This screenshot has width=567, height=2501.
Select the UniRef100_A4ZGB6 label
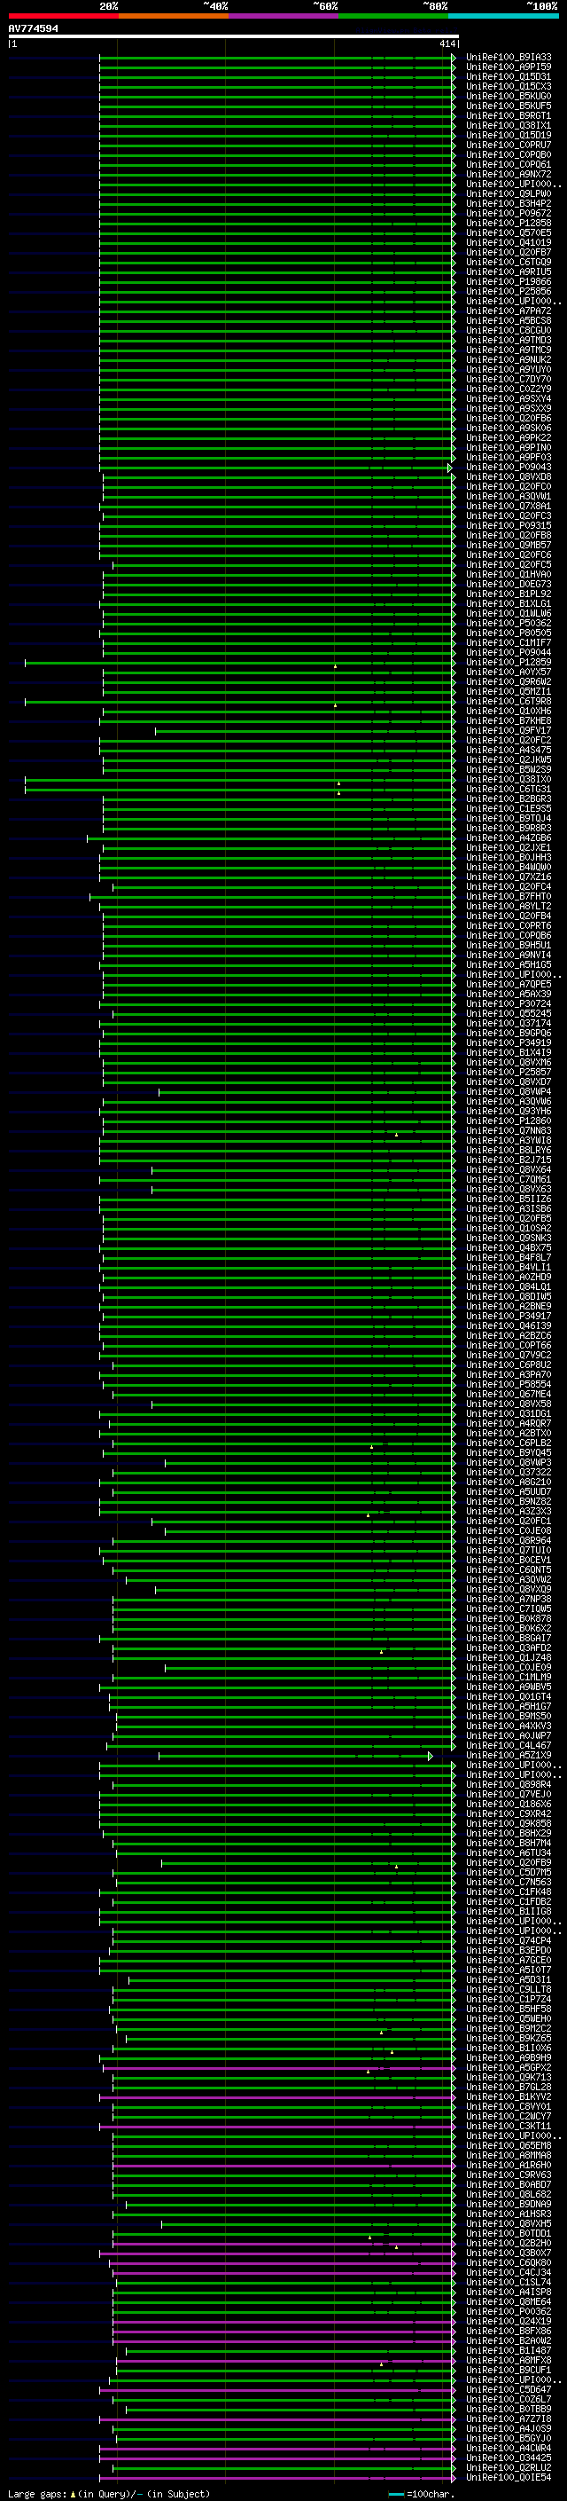[508, 838]
